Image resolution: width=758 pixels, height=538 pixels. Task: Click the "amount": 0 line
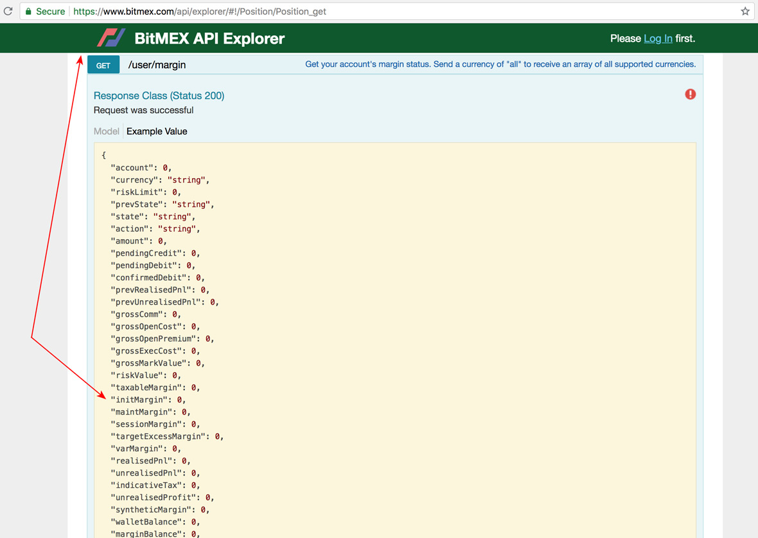(139, 241)
